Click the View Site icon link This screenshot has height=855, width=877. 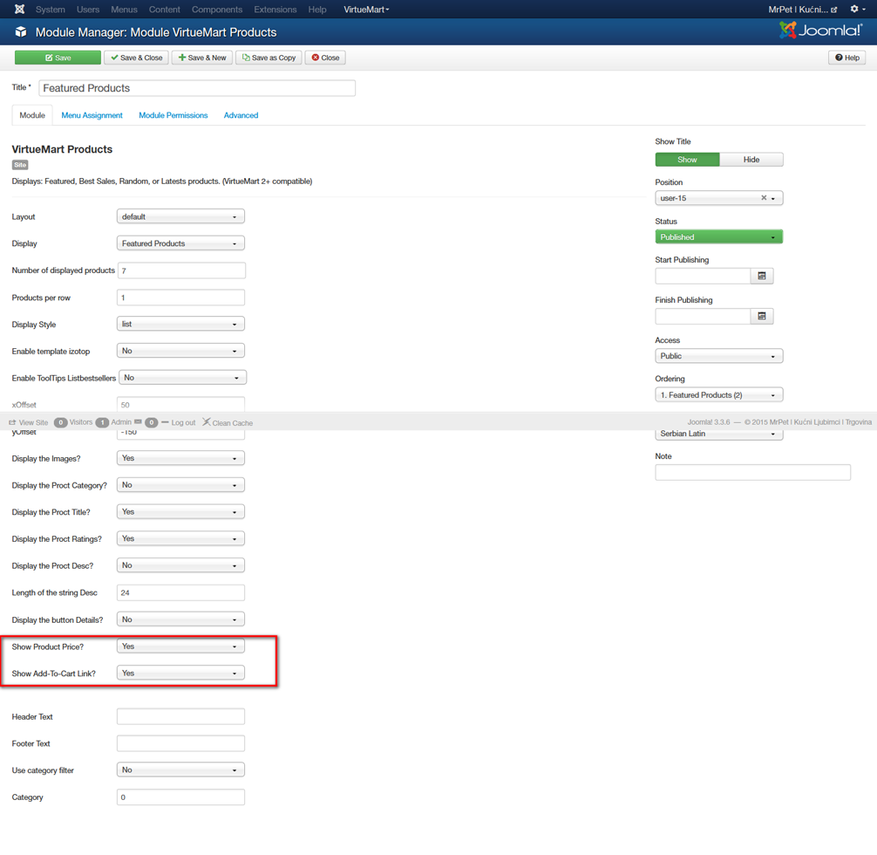[13, 422]
